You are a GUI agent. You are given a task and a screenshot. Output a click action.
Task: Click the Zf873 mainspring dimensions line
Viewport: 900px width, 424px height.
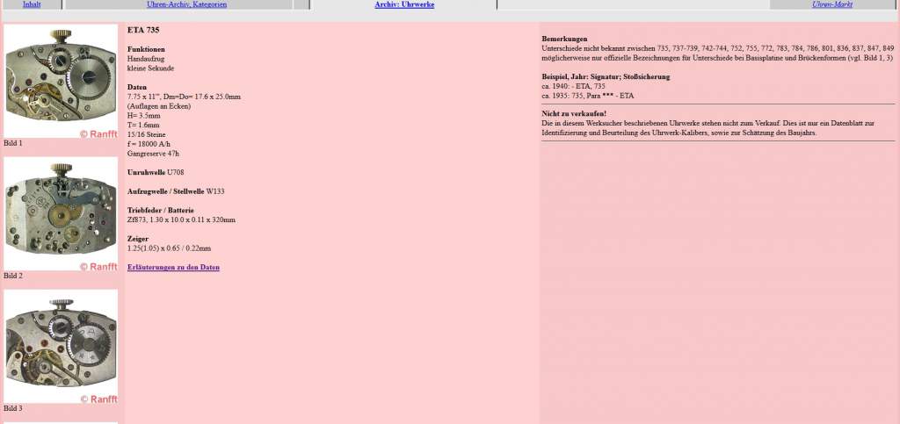pyautogui.click(x=181, y=219)
